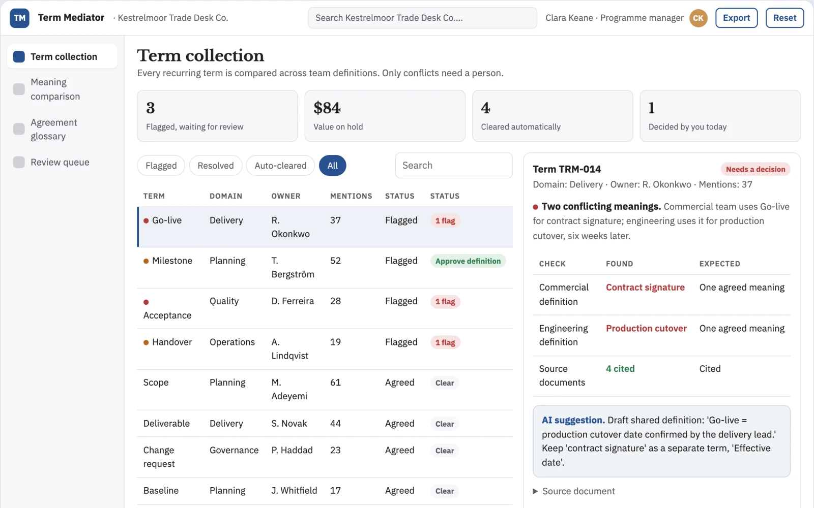The width and height of the screenshot is (814, 508).
Task: Click the 'Production cutover' found value
Action: 646,328
